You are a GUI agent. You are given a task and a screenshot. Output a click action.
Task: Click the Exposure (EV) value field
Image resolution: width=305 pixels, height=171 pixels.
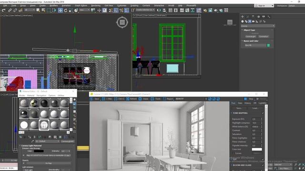(256, 119)
